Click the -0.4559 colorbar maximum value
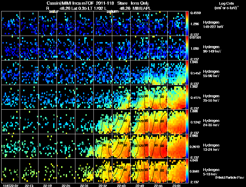Viewport: 246px width, 187px height. pyautogui.click(x=195, y=13)
